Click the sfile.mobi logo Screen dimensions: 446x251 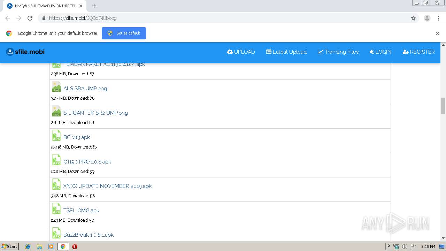[25, 52]
